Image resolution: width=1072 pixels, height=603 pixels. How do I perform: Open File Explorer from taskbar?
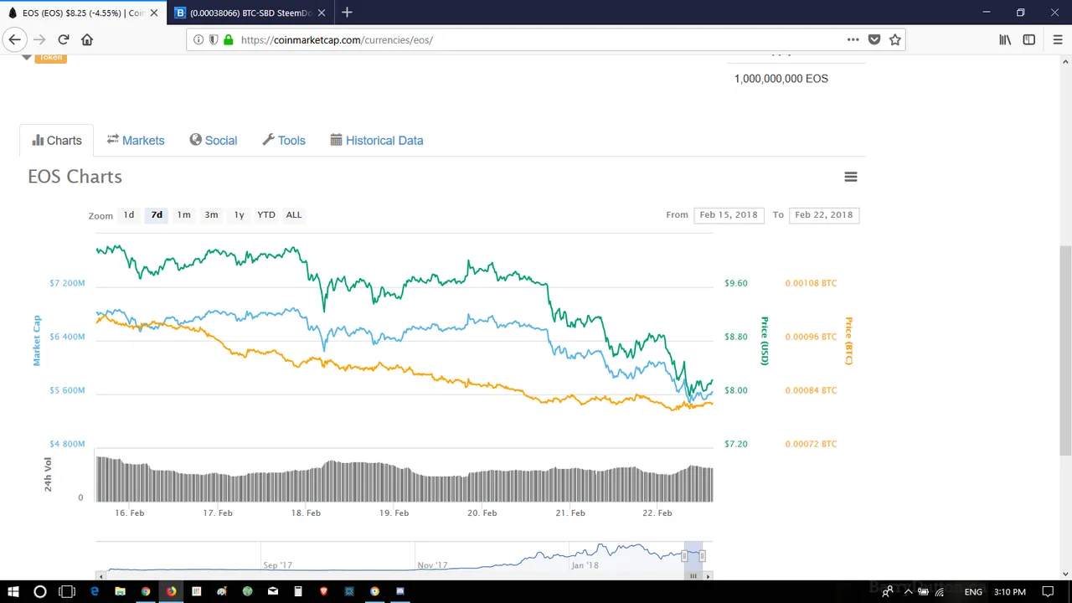click(x=120, y=591)
